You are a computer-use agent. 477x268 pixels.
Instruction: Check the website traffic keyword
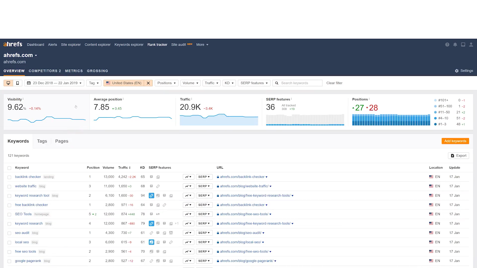coord(9,186)
